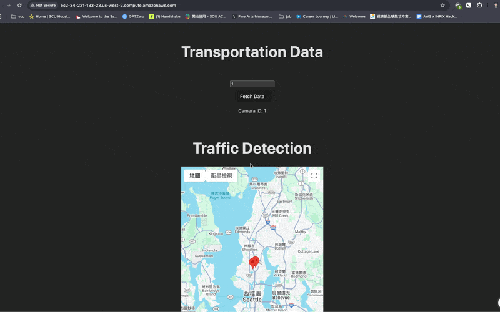This screenshot has height=312, width=500.
Task: Click the Fetch Data button
Action: pos(252,97)
